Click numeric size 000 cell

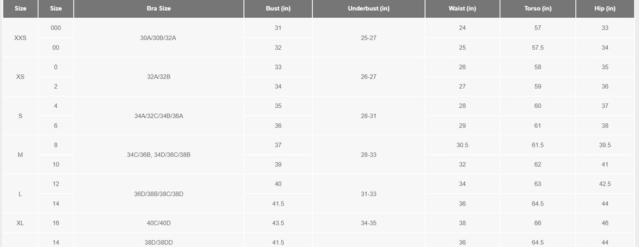tap(56, 28)
